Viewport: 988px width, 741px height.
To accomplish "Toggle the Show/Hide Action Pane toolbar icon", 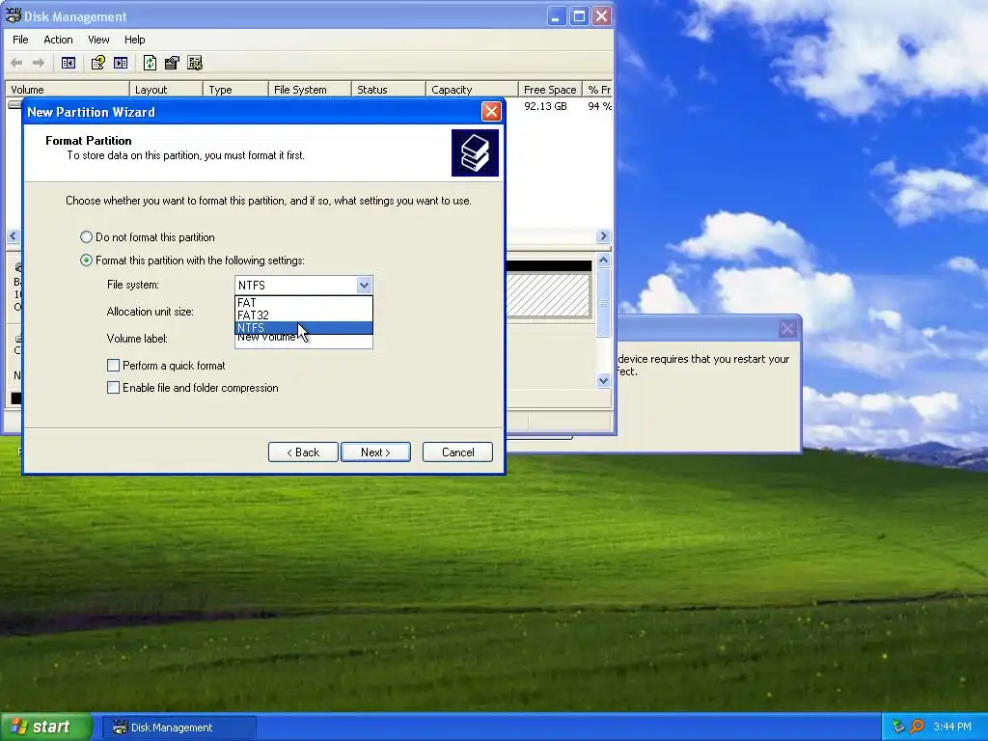I will click(121, 63).
